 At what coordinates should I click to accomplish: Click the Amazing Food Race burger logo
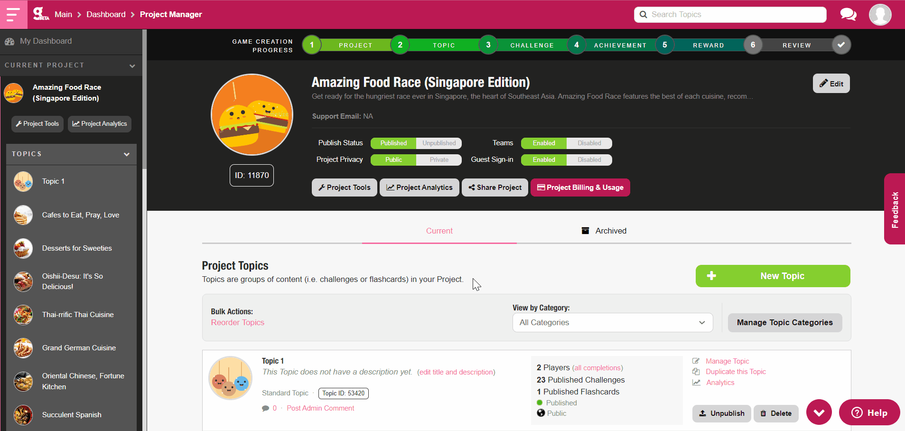coord(252,114)
